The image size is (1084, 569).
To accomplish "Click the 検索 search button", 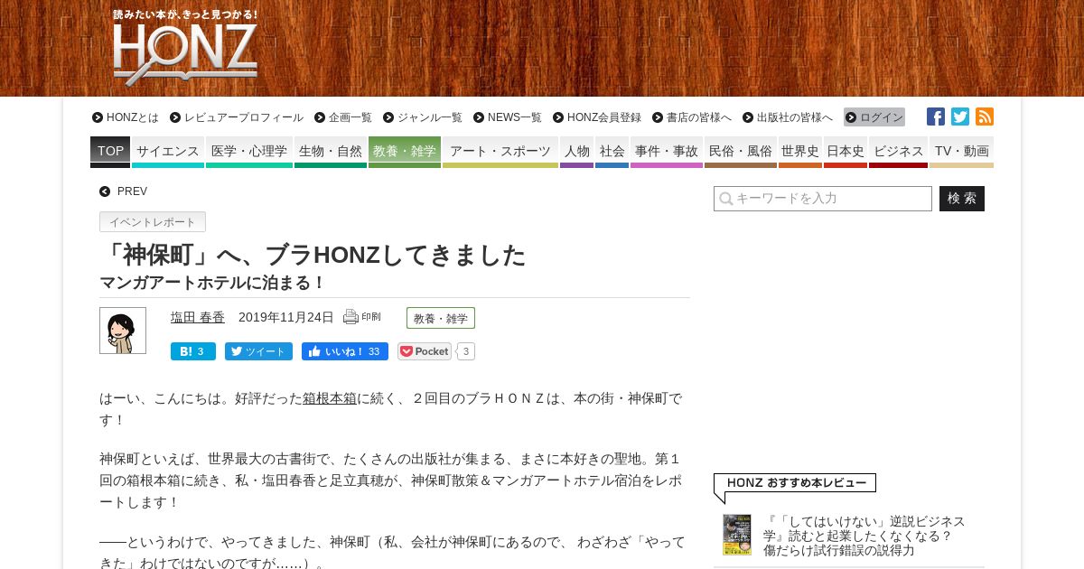I will (962, 199).
